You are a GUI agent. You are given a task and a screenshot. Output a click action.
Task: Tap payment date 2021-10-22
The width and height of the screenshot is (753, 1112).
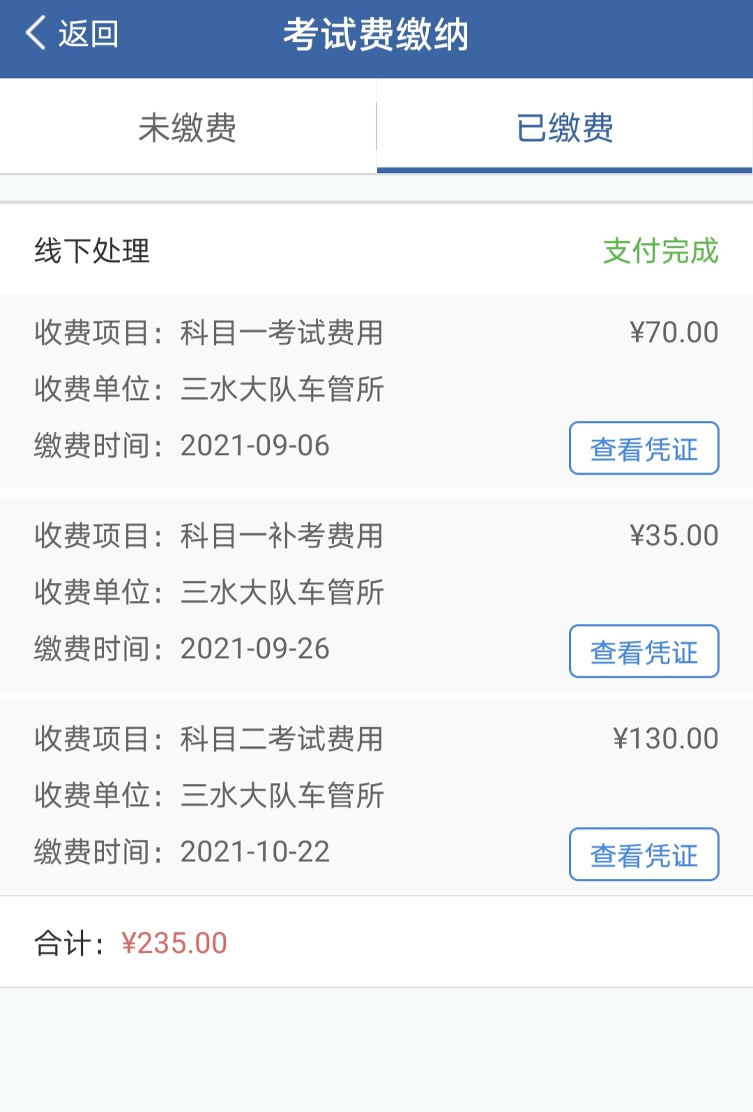coord(254,852)
